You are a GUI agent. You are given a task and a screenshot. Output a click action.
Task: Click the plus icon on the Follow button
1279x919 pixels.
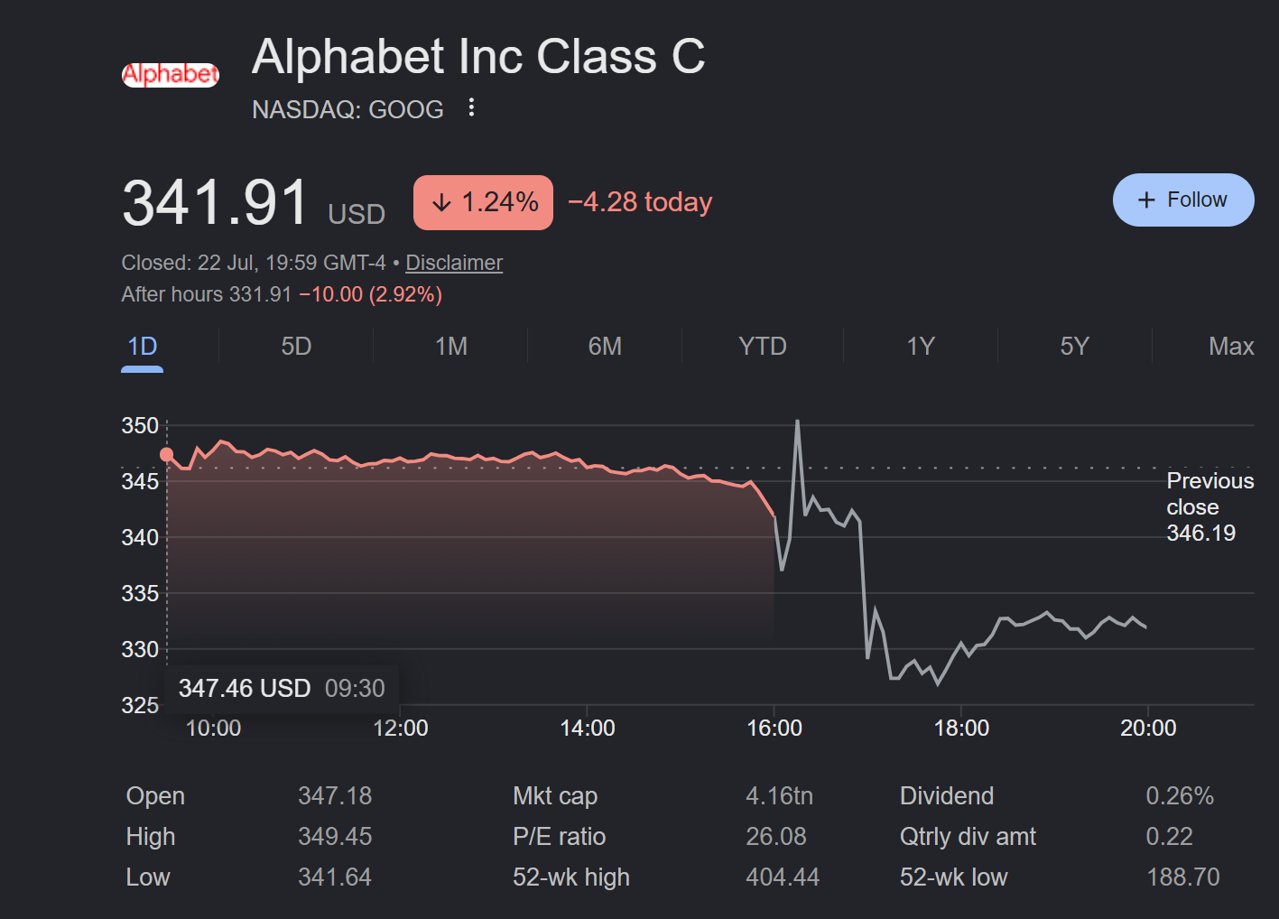tap(1146, 200)
